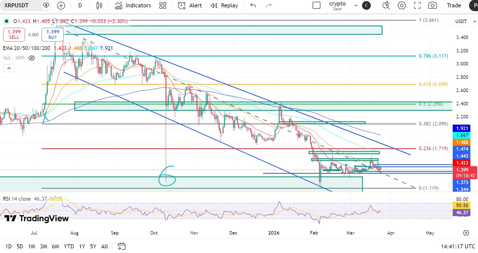Image resolution: width=478 pixels, height=253 pixels.
Task: Enter fullscreen mode
Action: (x=417, y=5)
